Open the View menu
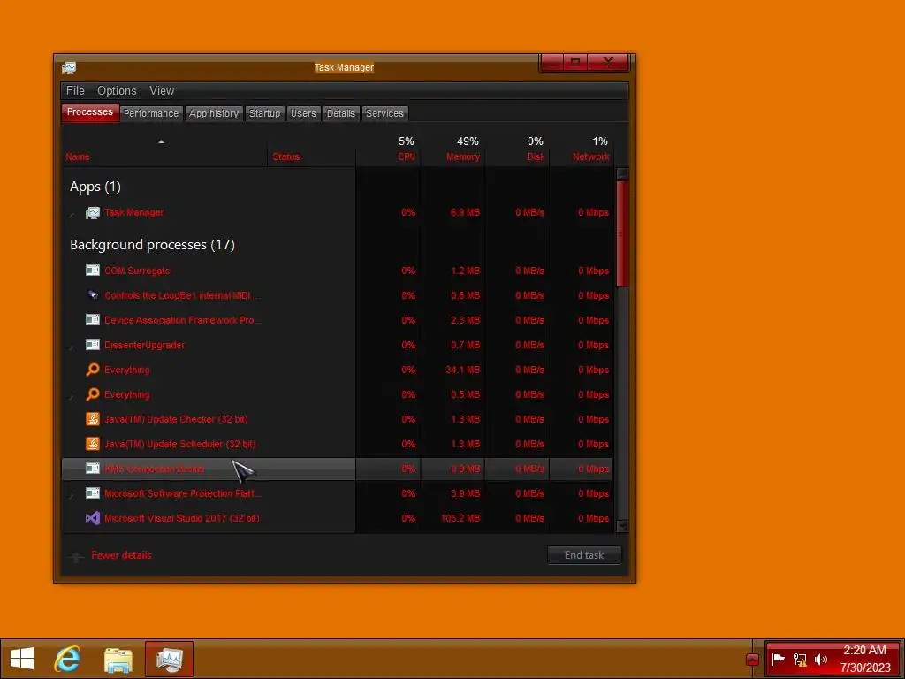This screenshot has height=679, width=905. (x=162, y=91)
